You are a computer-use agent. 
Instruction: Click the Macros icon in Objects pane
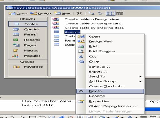(15, 50)
